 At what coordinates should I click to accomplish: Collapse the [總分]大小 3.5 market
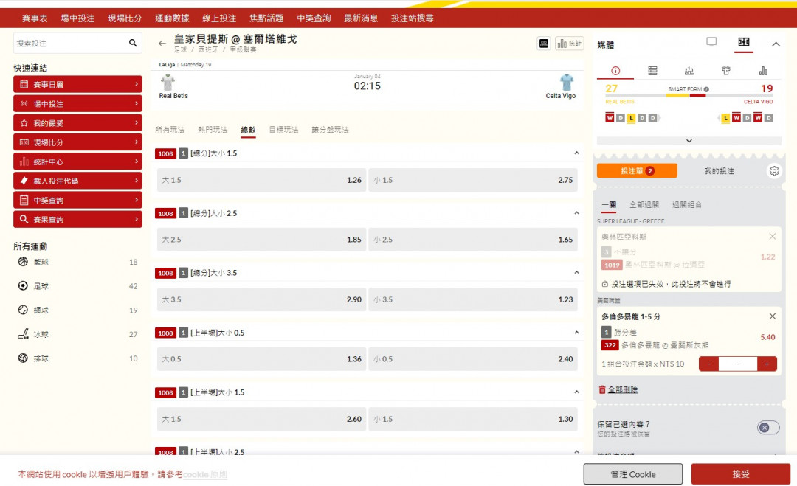pos(576,273)
